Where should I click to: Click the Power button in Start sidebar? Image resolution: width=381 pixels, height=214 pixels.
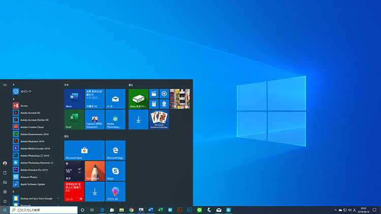coord(5,201)
